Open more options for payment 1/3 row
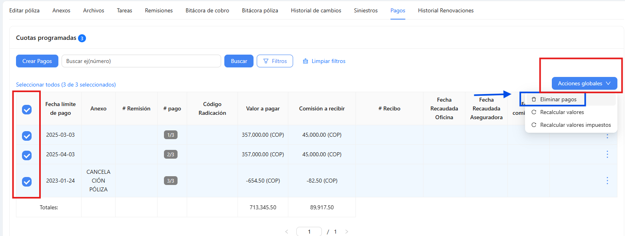 607,136
